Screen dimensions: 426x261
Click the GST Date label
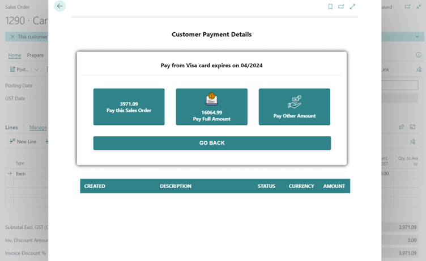click(15, 98)
